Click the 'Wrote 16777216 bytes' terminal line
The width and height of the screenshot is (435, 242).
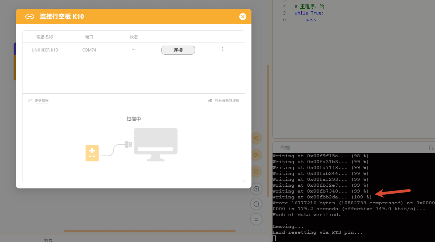354,203
